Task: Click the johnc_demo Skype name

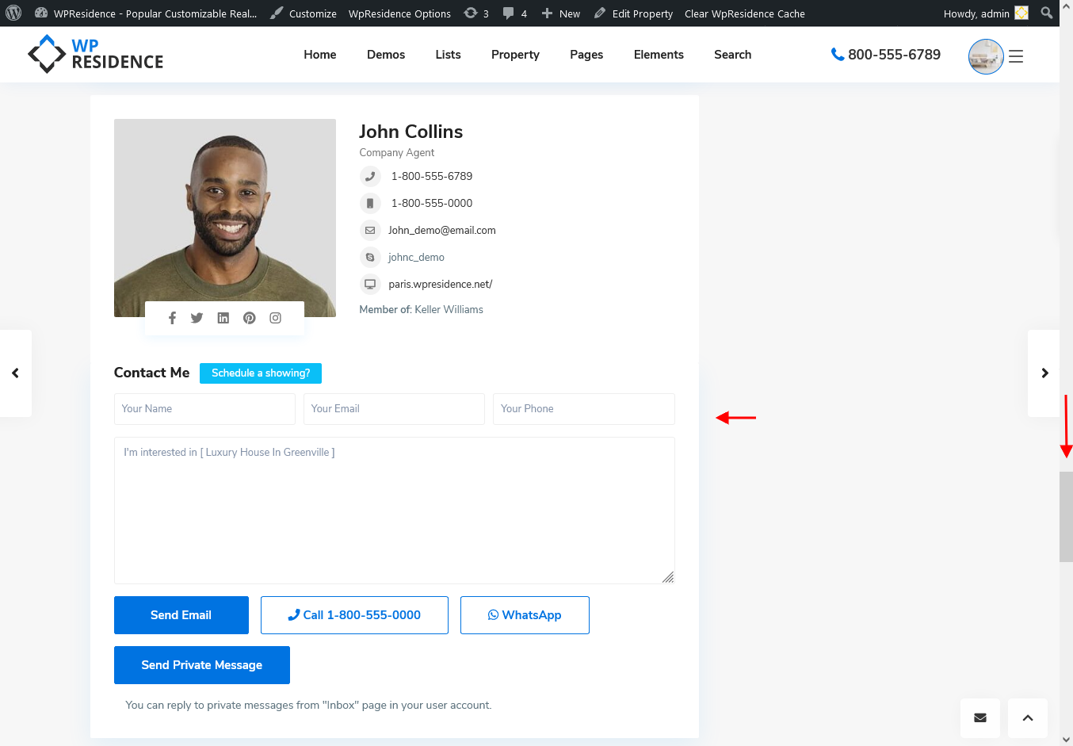Action: pyautogui.click(x=416, y=257)
